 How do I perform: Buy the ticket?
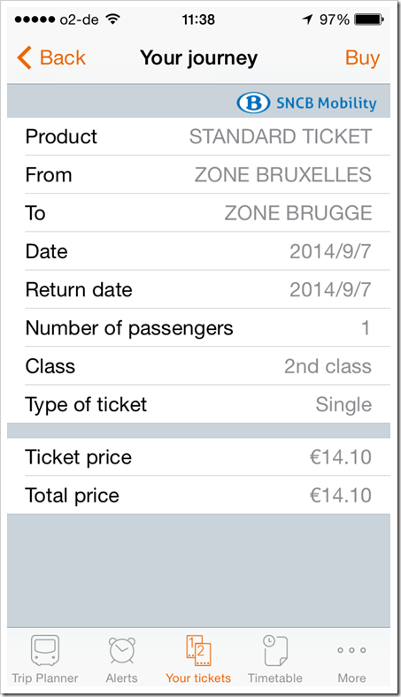(362, 57)
